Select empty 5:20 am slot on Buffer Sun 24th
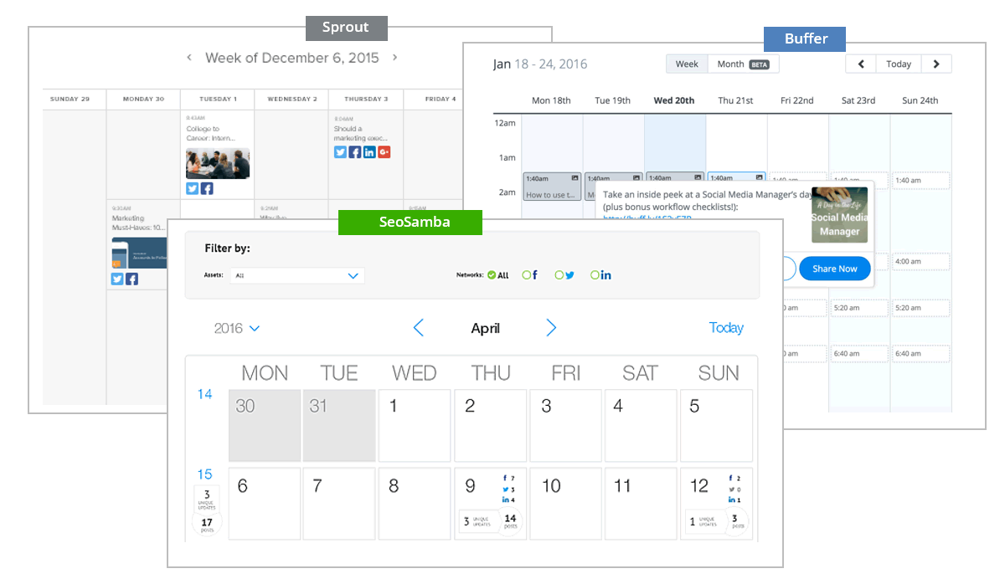Screen dimensions: 1005x584 [920, 308]
